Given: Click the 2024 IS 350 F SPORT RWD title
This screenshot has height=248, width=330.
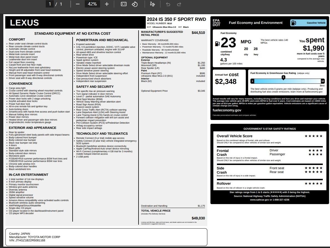Looking at the screenshot, I should point(176,19).
